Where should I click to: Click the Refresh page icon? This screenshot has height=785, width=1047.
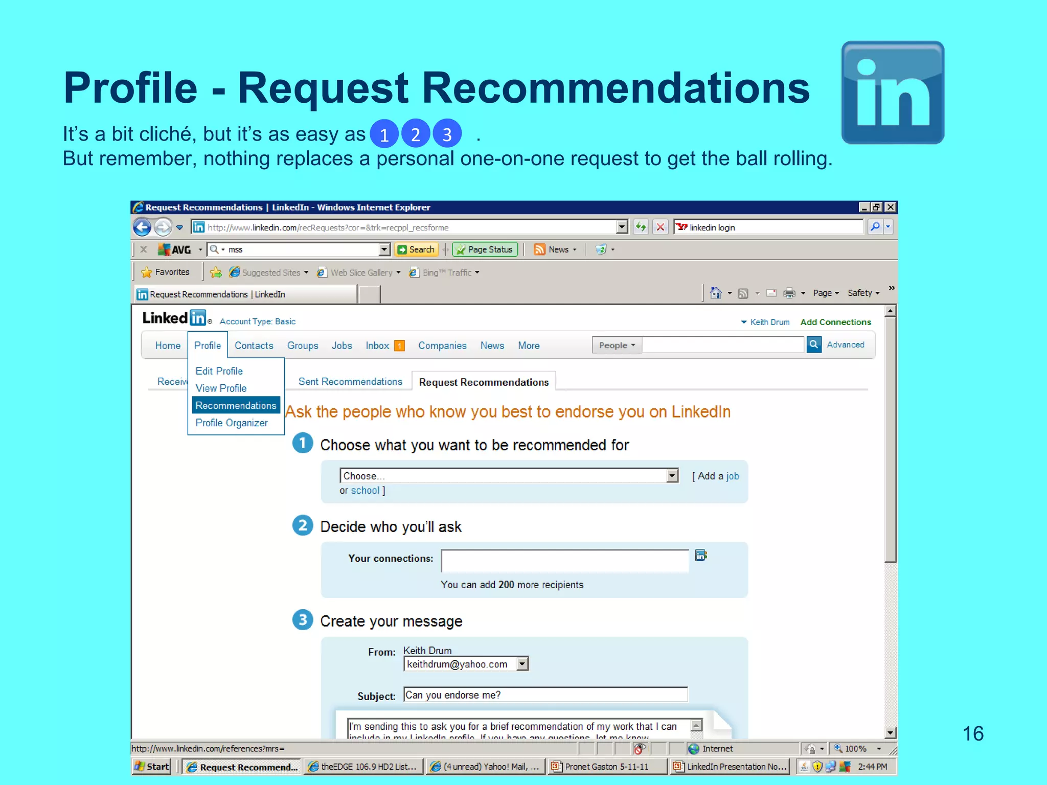tap(641, 227)
